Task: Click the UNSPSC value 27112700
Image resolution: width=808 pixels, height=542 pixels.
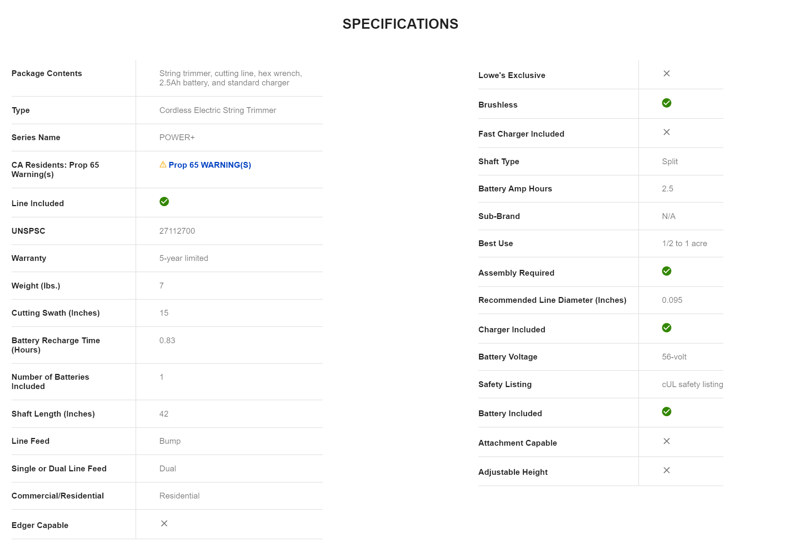Action: (177, 231)
